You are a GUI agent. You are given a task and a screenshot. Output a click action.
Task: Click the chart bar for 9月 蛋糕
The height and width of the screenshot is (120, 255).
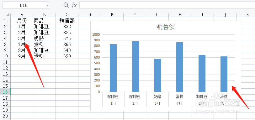(x=224, y=74)
